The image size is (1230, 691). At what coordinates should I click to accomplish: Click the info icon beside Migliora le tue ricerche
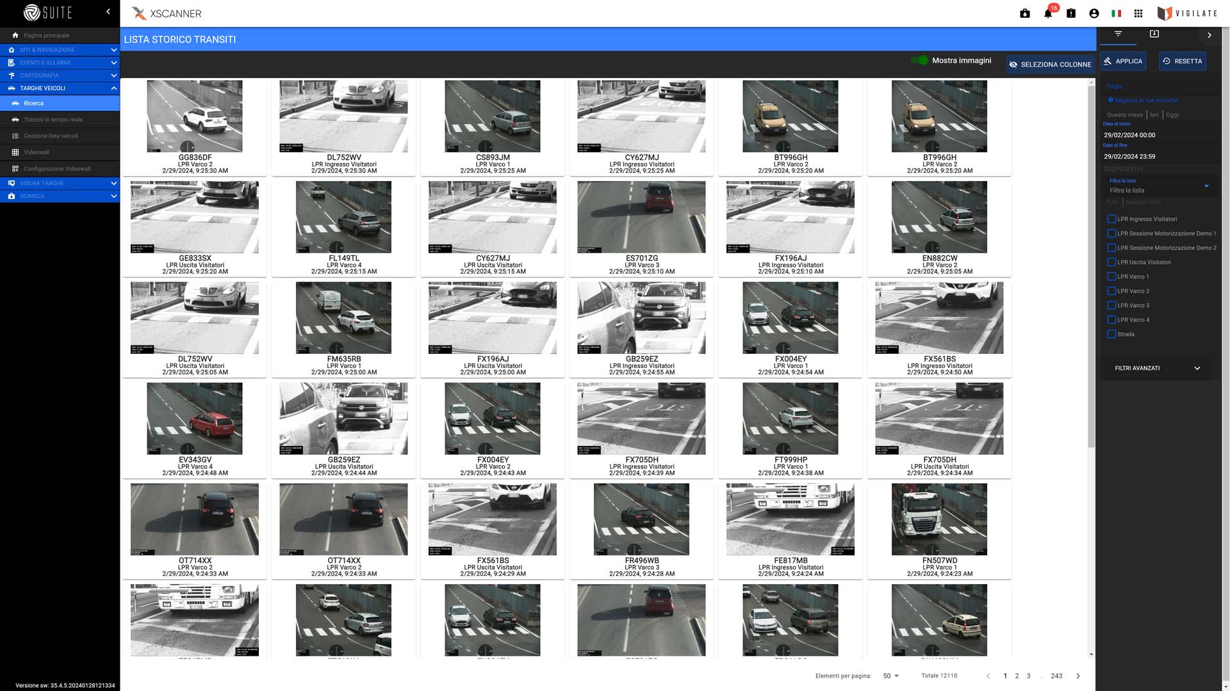pyautogui.click(x=1111, y=100)
